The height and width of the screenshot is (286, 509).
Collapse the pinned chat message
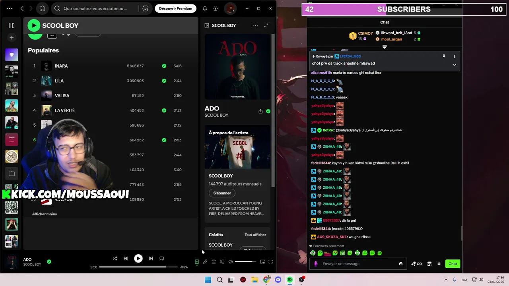455,65
